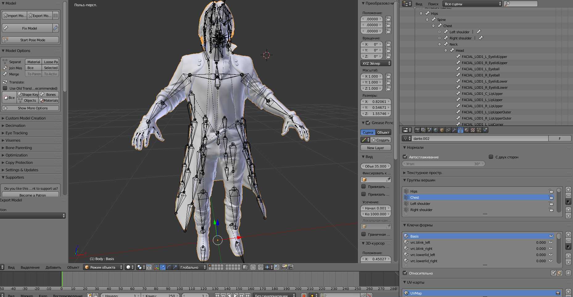Screen dimensions: 573x297
Task: Open the Режим объекта mode dropdown
Action: (x=103, y=267)
